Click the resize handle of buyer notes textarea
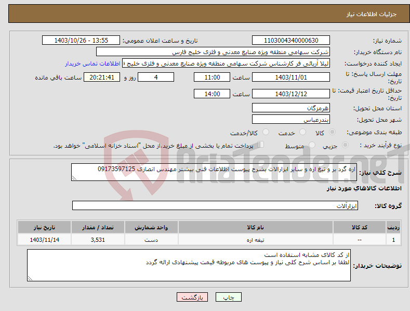The width and height of the screenshot is (410, 311). (30, 279)
